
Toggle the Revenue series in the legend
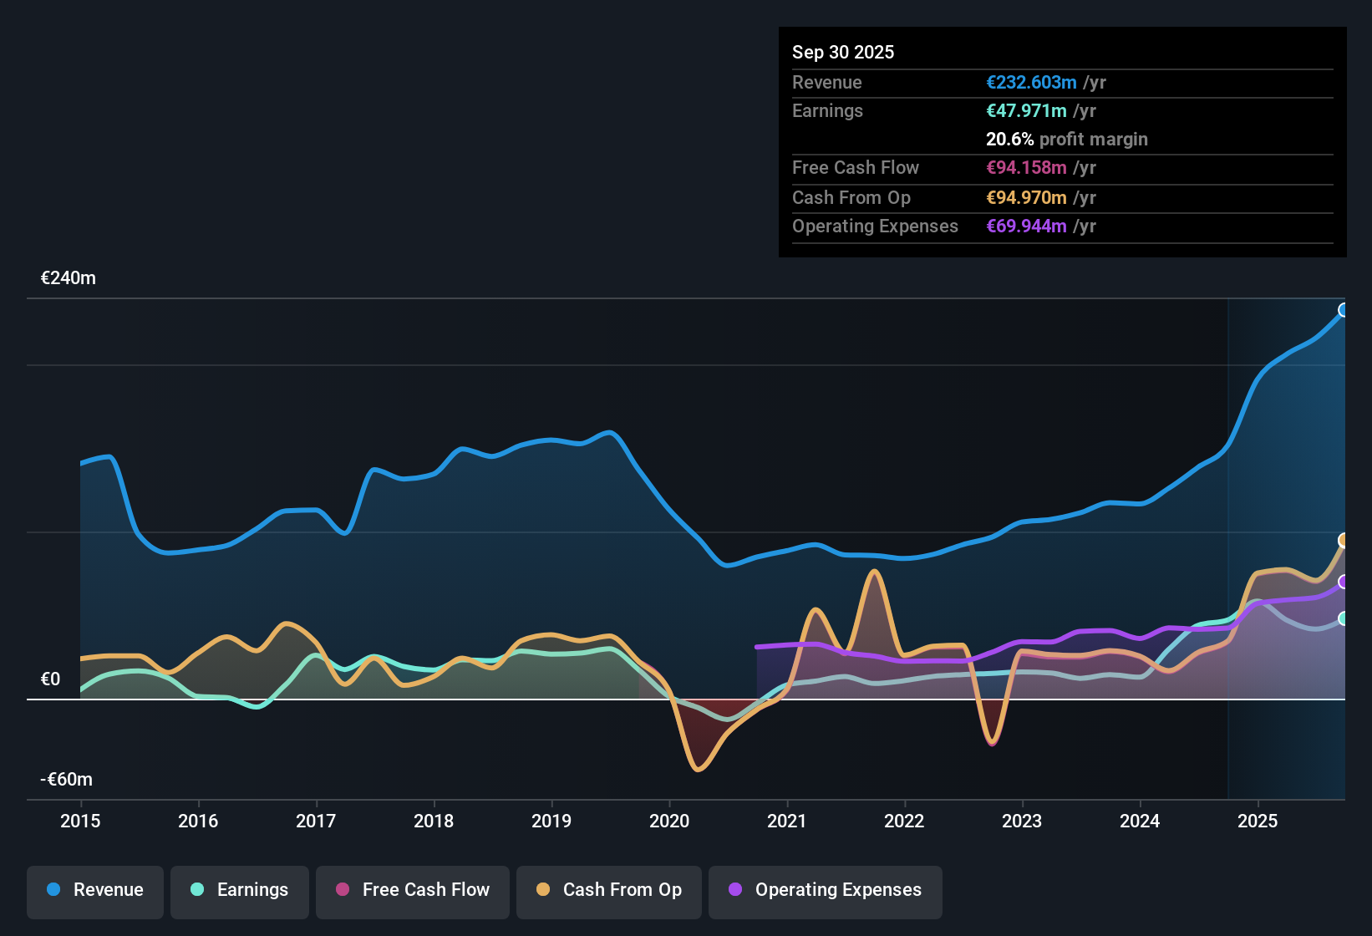pos(94,891)
